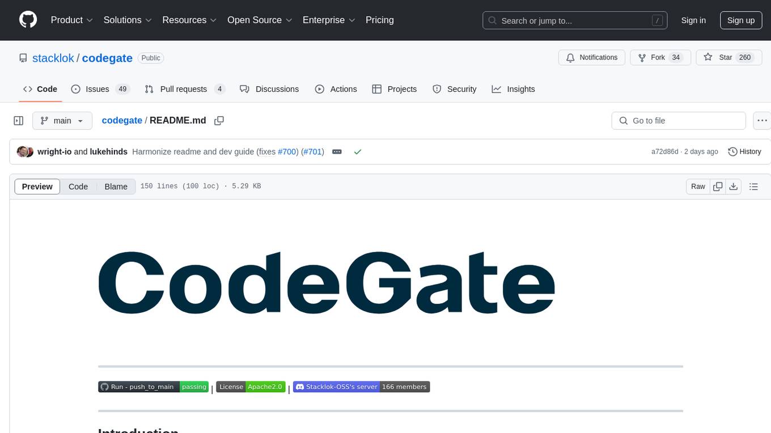Switch to Blame view

[116, 186]
